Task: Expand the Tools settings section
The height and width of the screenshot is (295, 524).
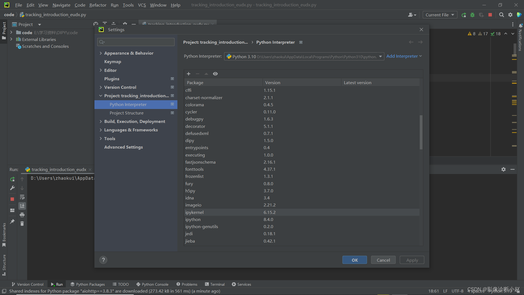Action: click(x=101, y=138)
